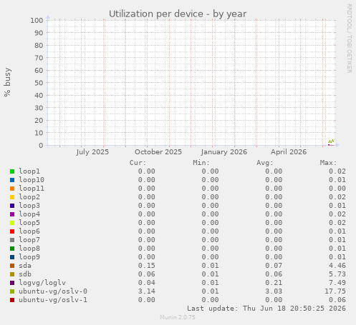
Task: Click the loop3 dark blue swatch
Action: pos(12,206)
